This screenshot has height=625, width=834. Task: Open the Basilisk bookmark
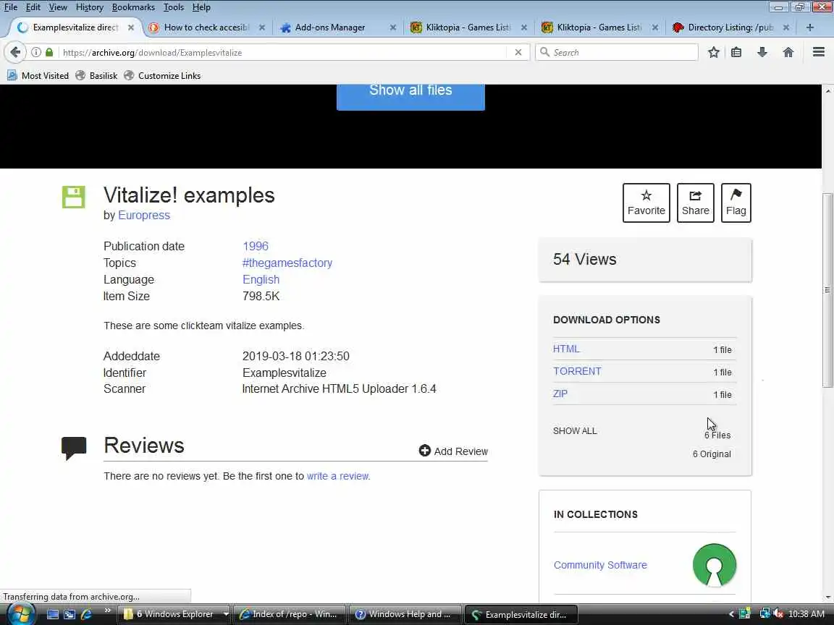point(96,75)
